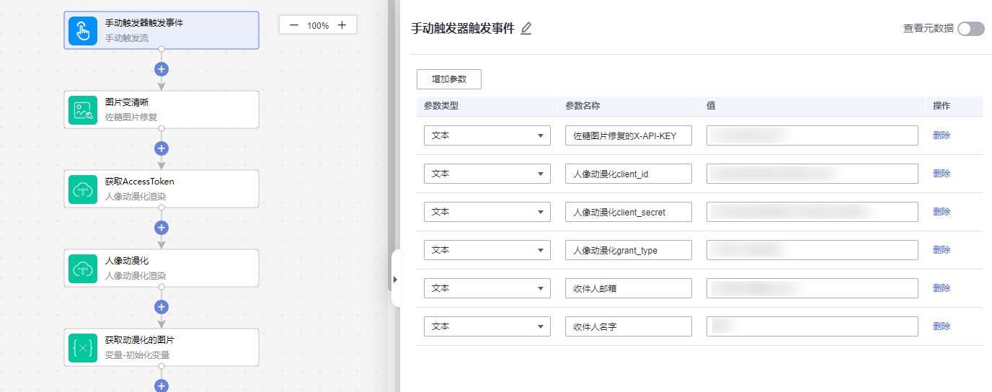Add a step below the manual trigger node
Image resolution: width=992 pixels, height=392 pixels.
(x=161, y=69)
